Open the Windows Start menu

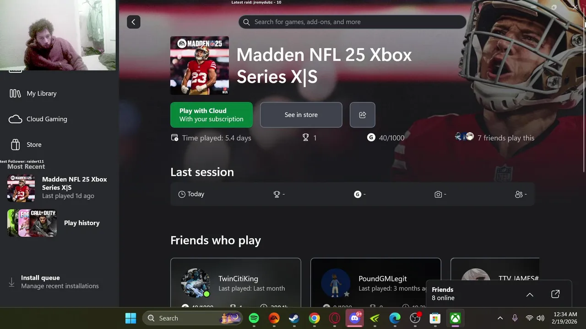tap(130, 318)
